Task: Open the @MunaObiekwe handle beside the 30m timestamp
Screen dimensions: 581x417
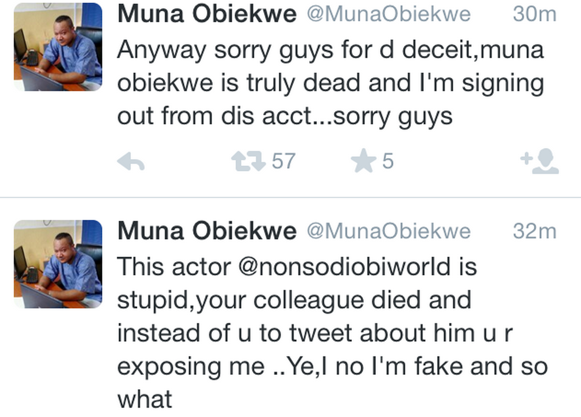Action: click(389, 14)
